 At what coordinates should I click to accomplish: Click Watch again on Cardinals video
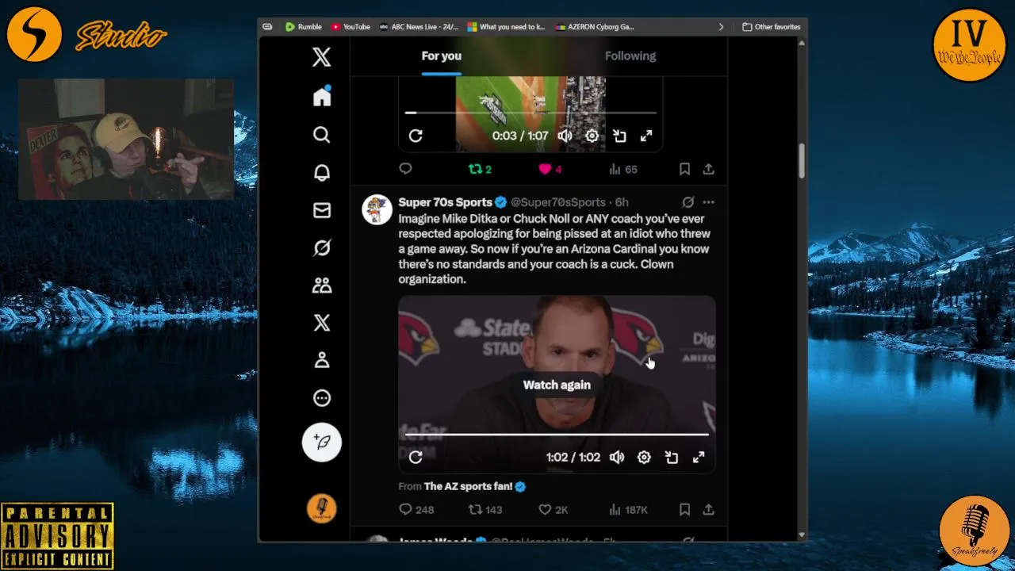[x=557, y=385]
